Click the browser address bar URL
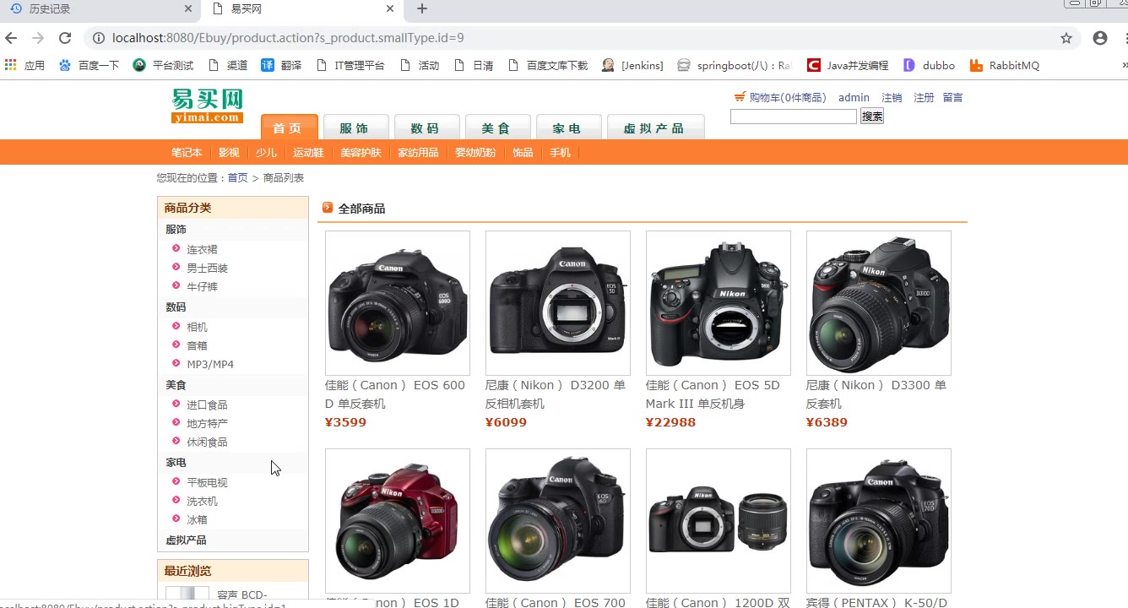 (x=288, y=38)
